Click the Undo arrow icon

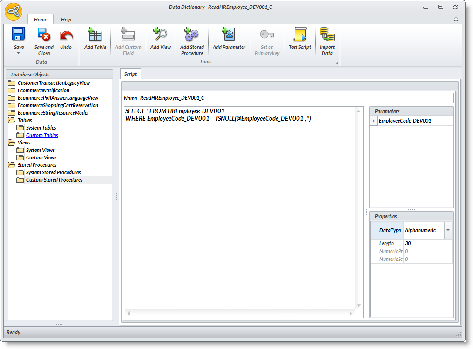[x=66, y=35]
